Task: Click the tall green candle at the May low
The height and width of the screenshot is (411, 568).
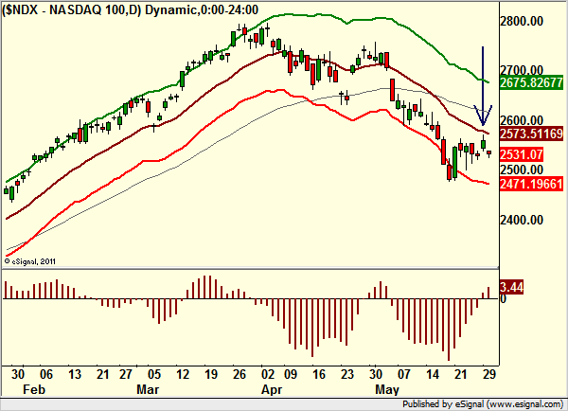Action: click(x=455, y=163)
